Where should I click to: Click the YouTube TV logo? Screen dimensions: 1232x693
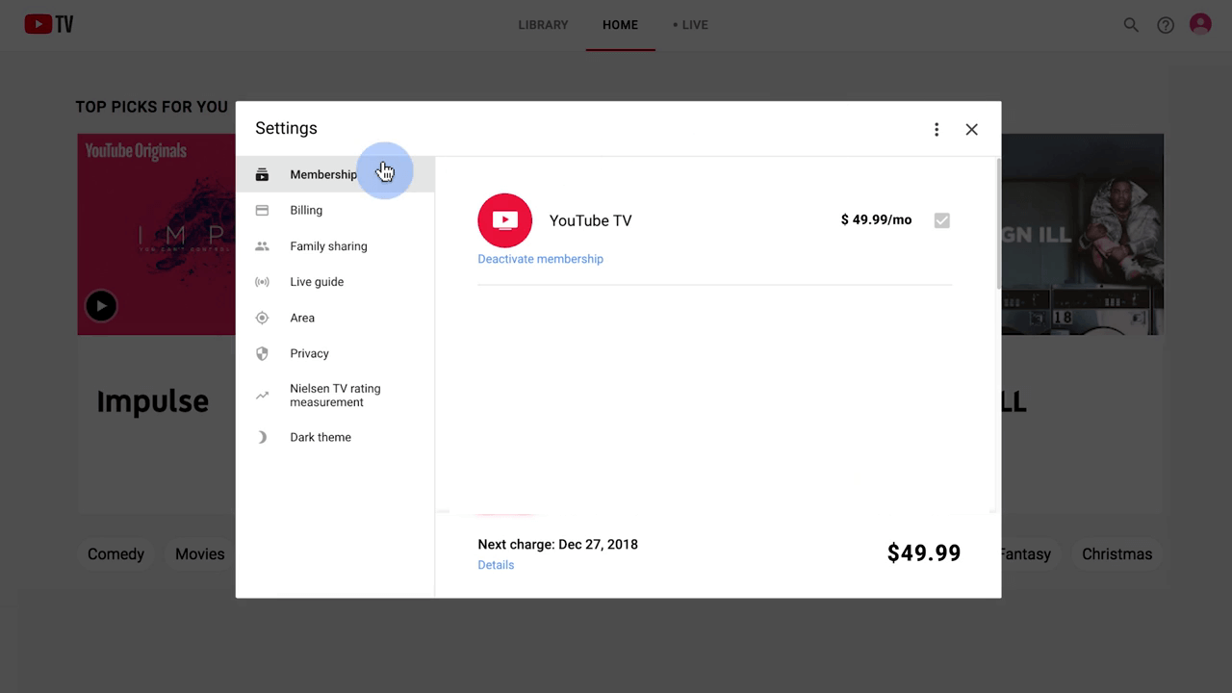(49, 24)
